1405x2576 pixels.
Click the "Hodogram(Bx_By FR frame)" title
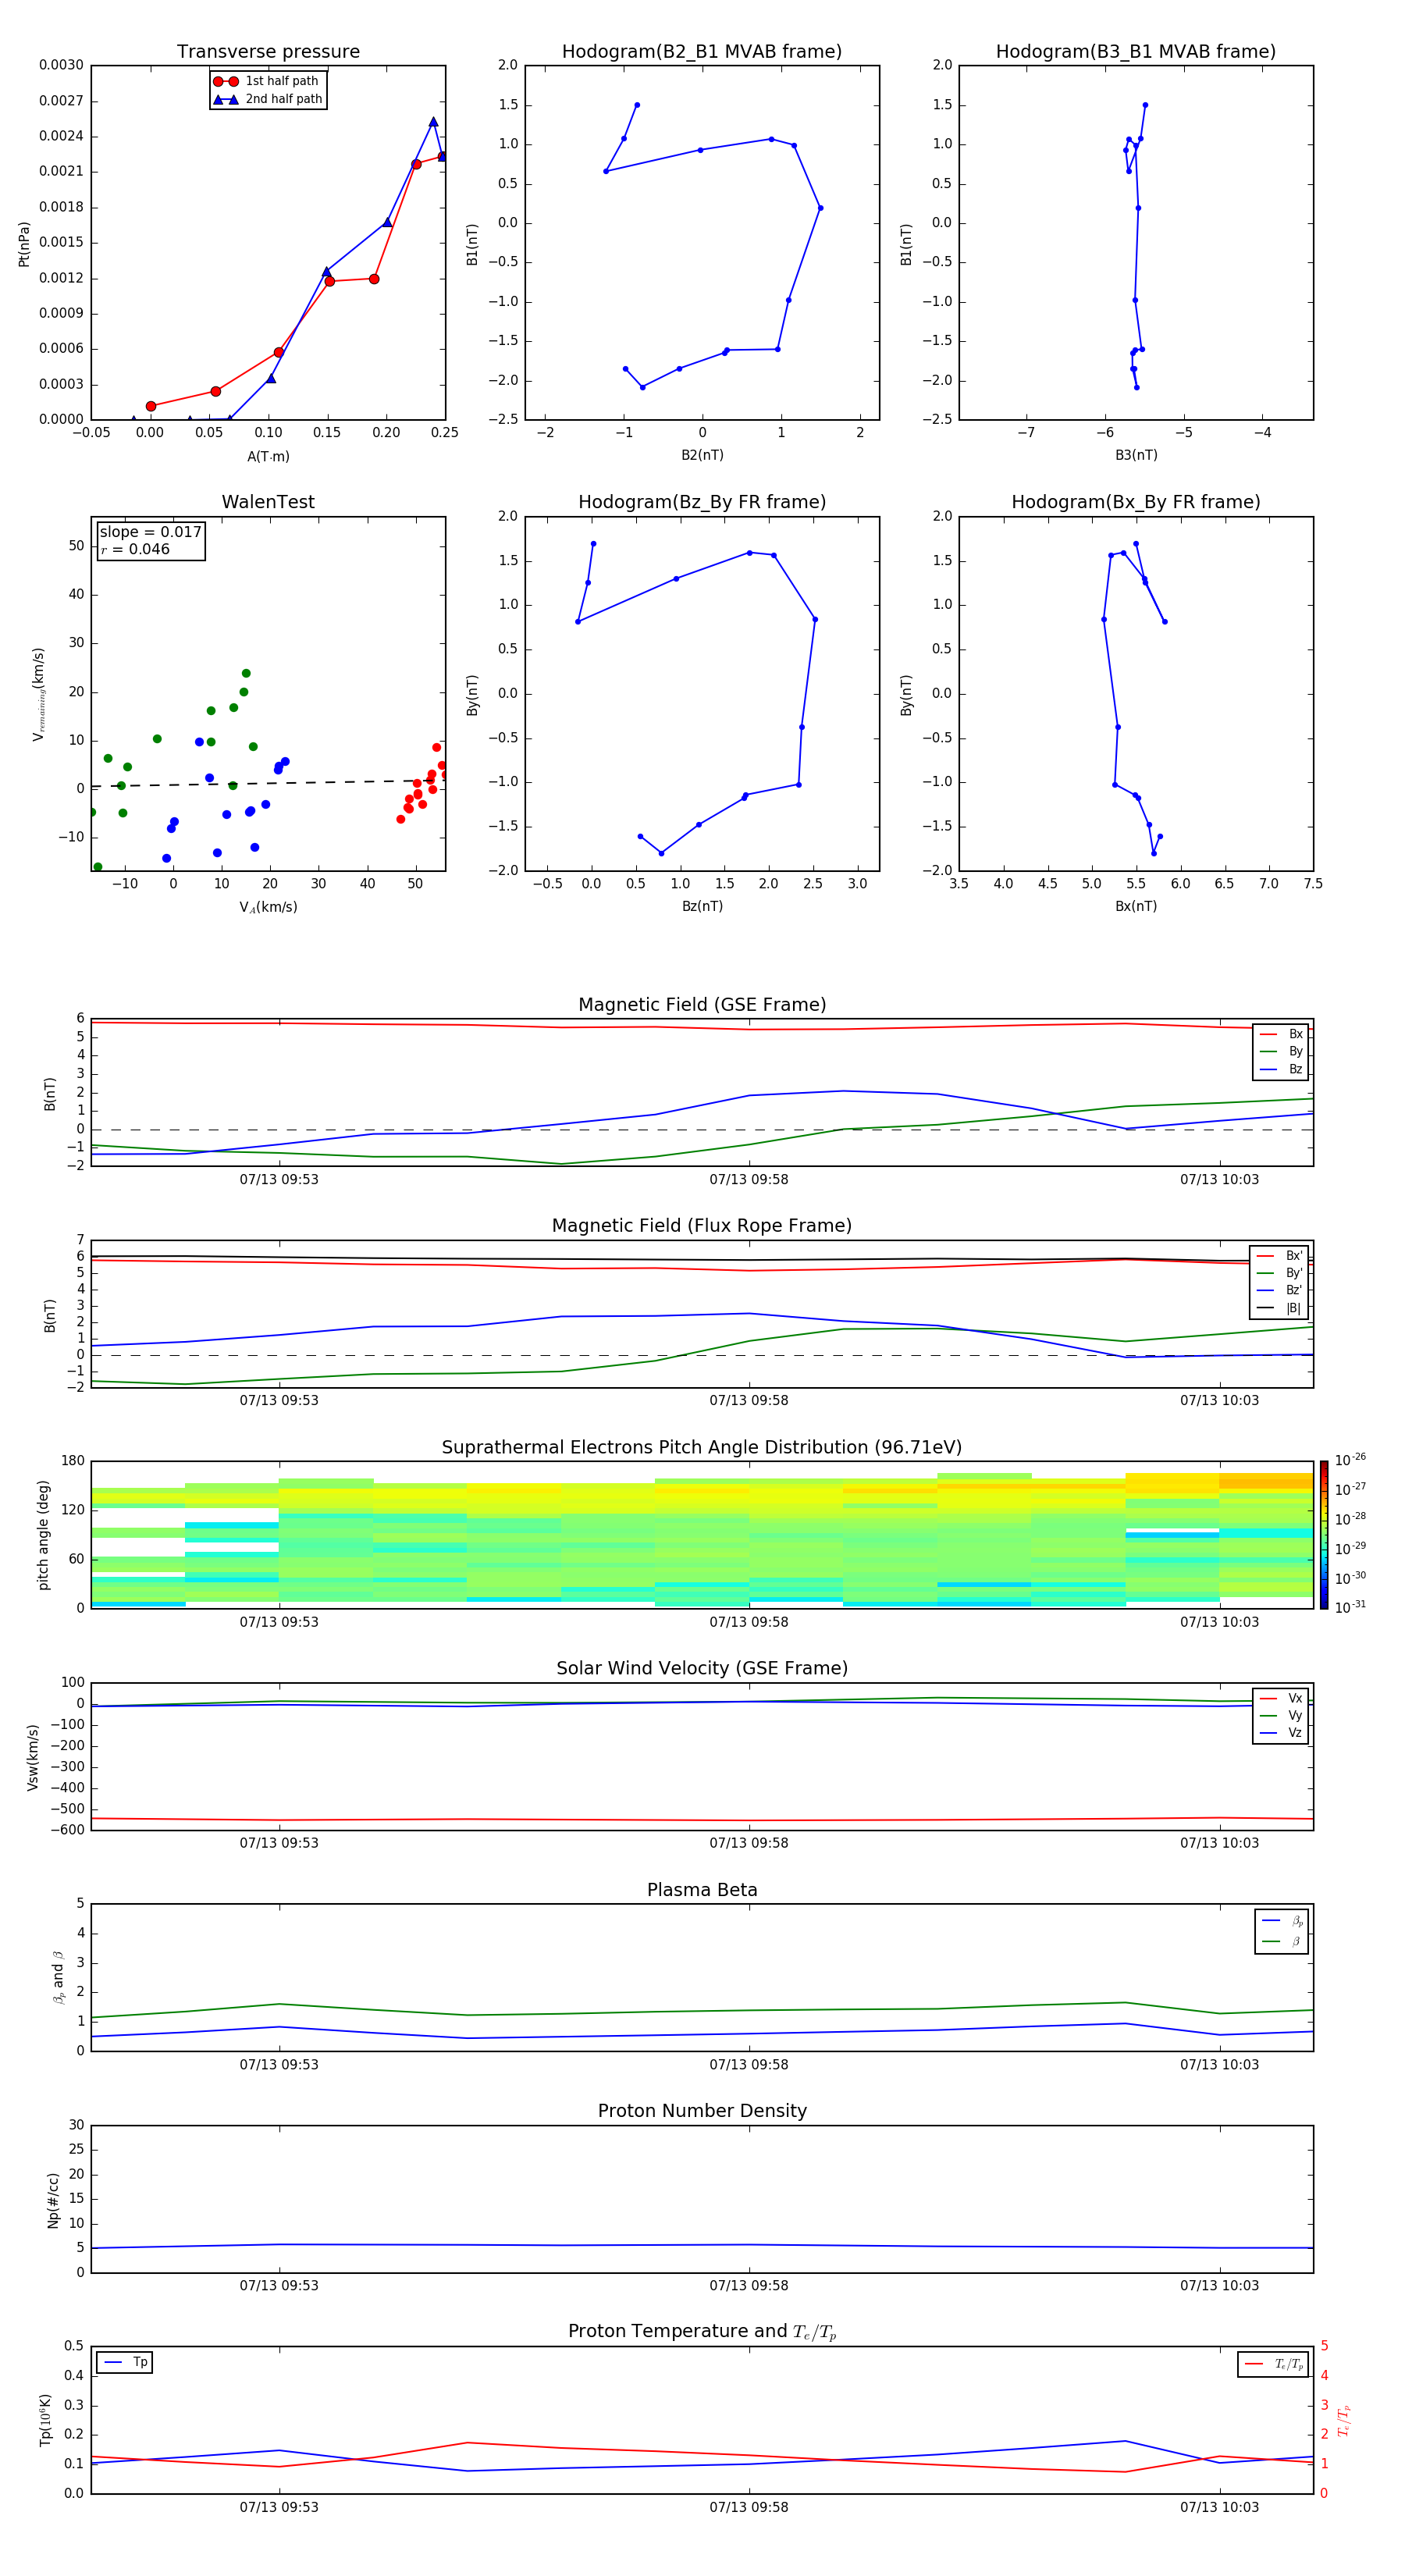1136,502
